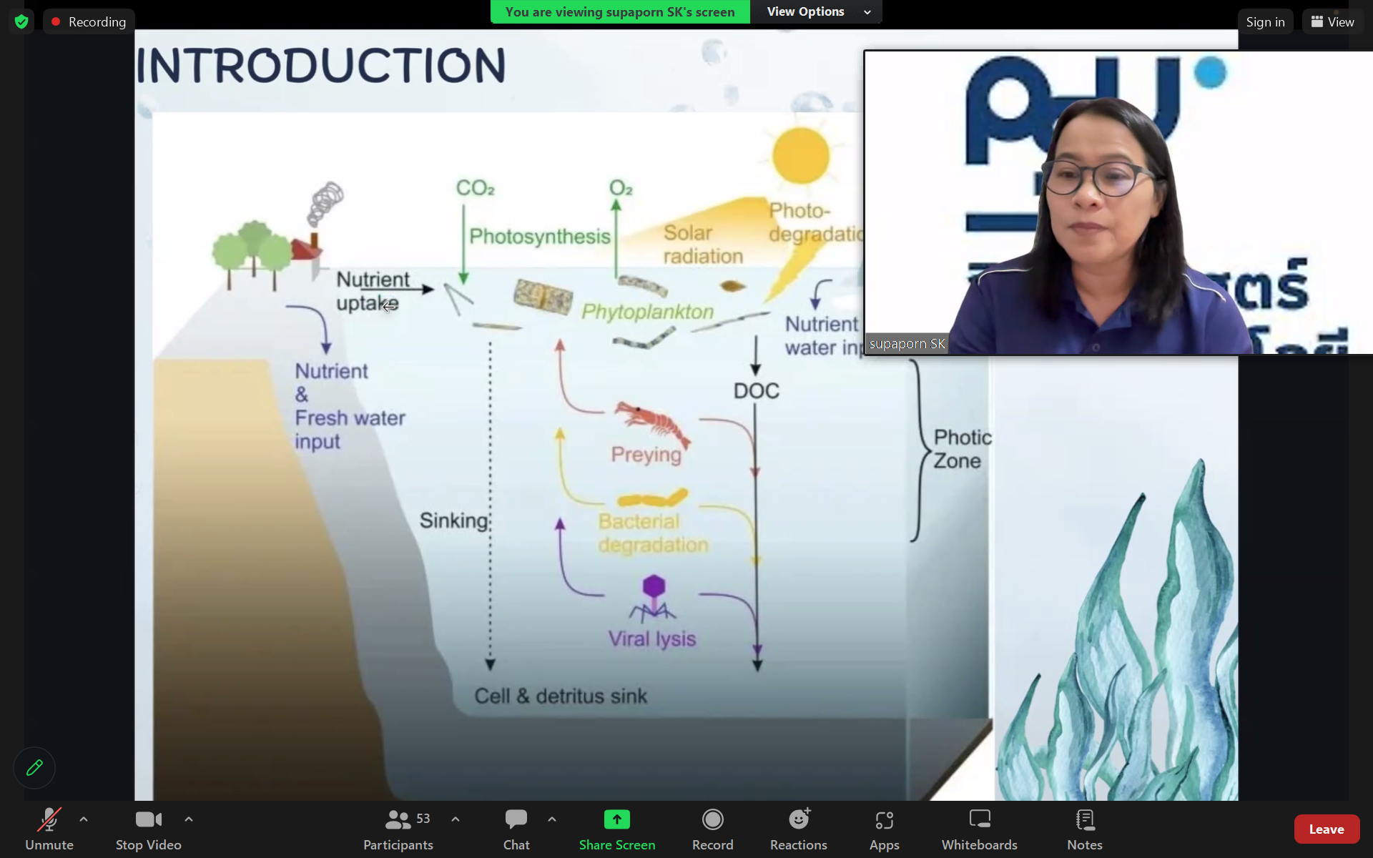Expand video settings arrow next to Stop Video

coord(189,819)
